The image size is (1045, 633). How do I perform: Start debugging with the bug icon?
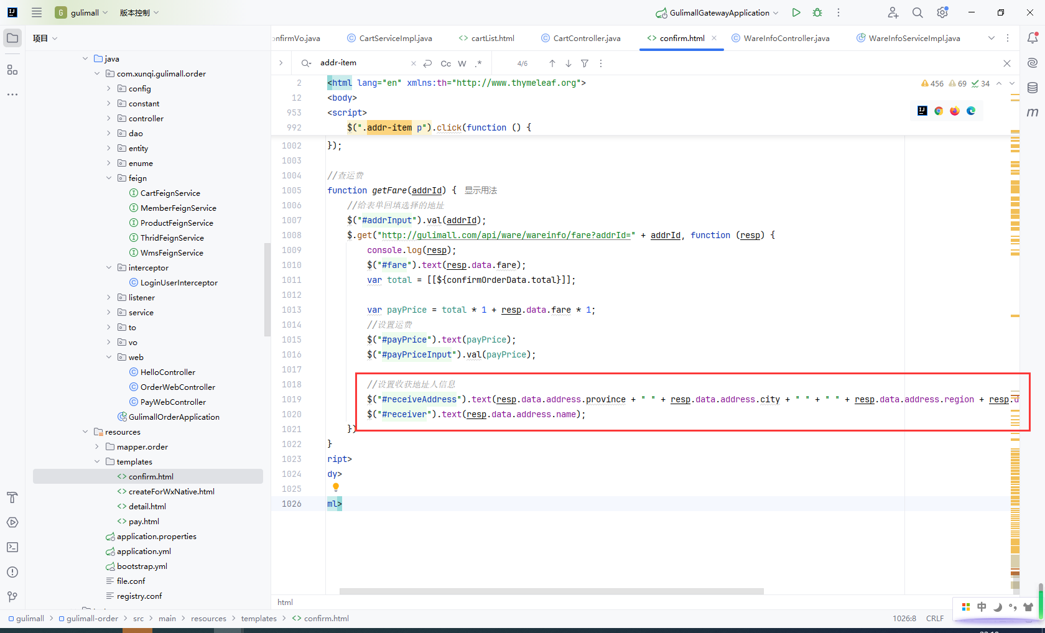[x=817, y=12]
